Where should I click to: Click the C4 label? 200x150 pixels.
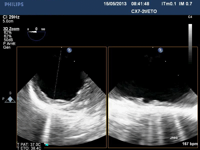(190, 17)
